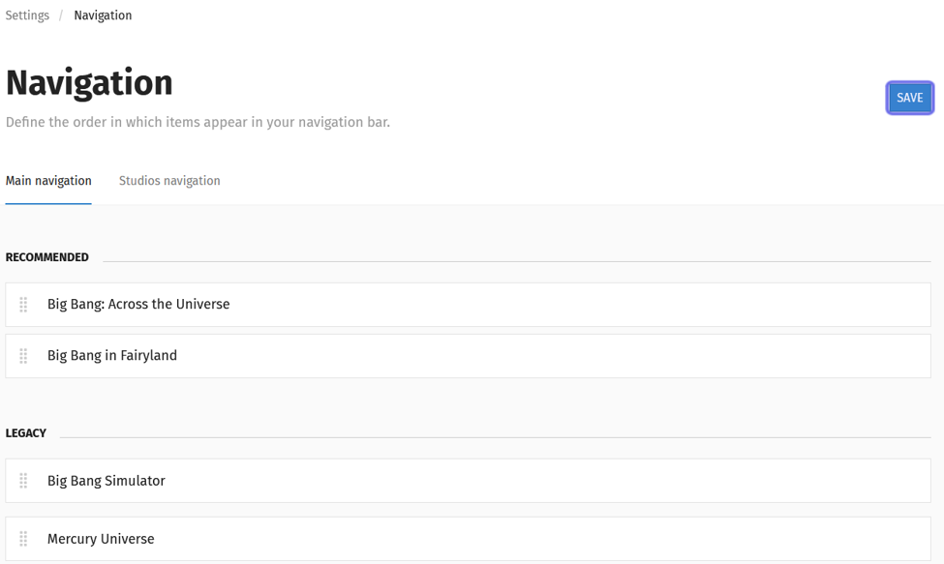944x564 pixels.
Task: Go back to Settings via breadcrumb
Action: tap(27, 15)
